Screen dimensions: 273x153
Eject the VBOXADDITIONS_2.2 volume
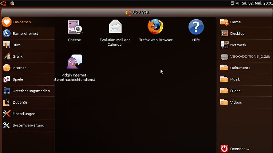[268, 56]
